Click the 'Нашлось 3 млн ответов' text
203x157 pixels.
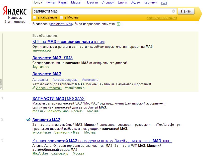pos(15,19)
